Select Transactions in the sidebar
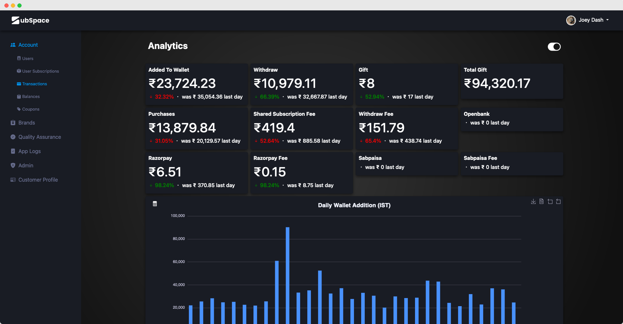The width and height of the screenshot is (623, 324). click(x=34, y=84)
